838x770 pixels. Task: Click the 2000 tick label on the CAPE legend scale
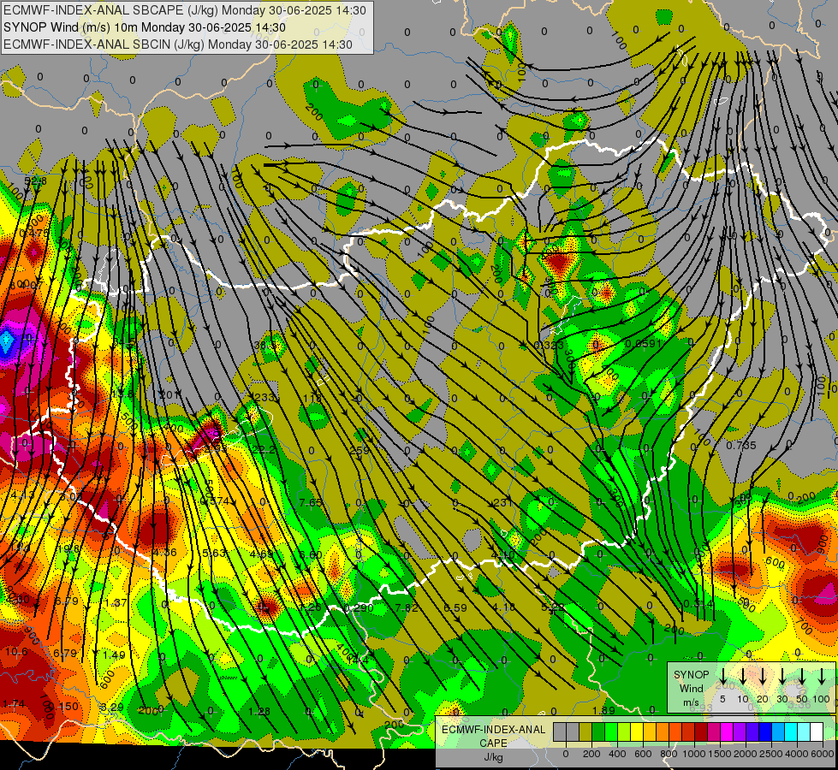coord(746,754)
